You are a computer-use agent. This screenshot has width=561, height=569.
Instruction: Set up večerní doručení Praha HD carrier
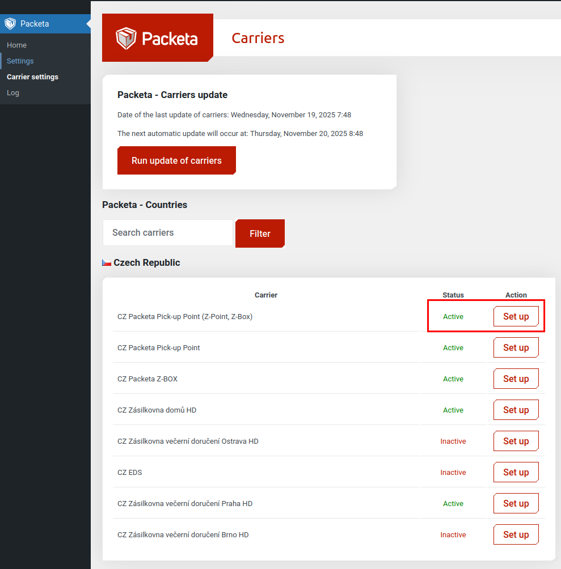click(x=516, y=504)
